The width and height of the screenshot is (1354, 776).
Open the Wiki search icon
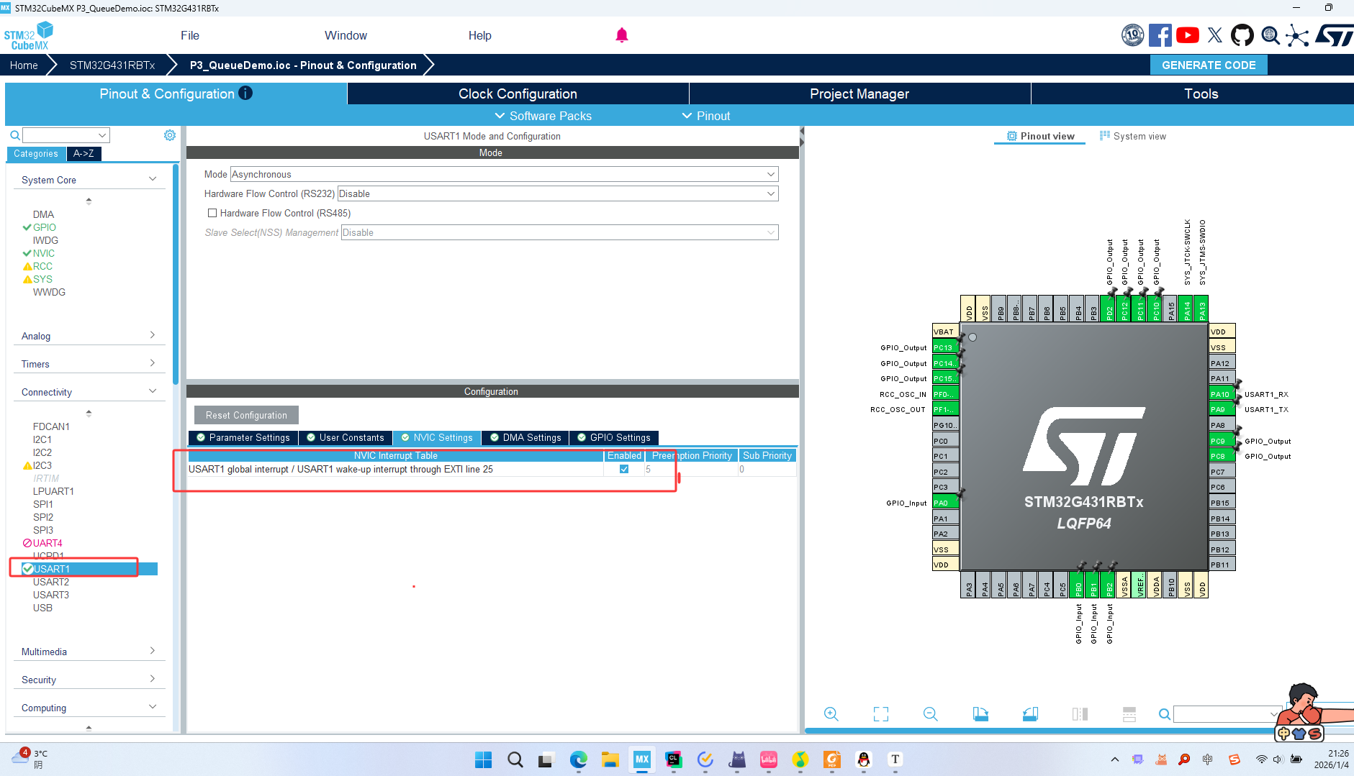pyautogui.click(x=1270, y=35)
